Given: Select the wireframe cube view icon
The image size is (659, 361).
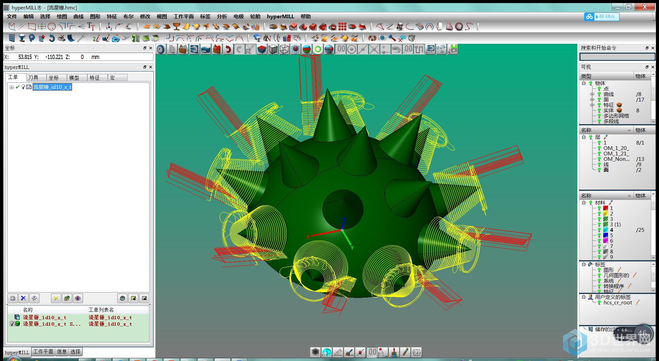Looking at the screenshot, I should pyautogui.click(x=284, y=50).
